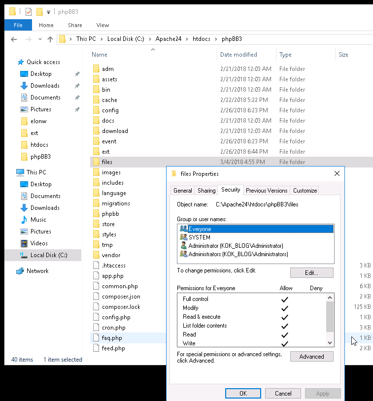This screenshot has width=373, height=401.
Task: Click the Forward navigation arrow
Action: [29, 39]
